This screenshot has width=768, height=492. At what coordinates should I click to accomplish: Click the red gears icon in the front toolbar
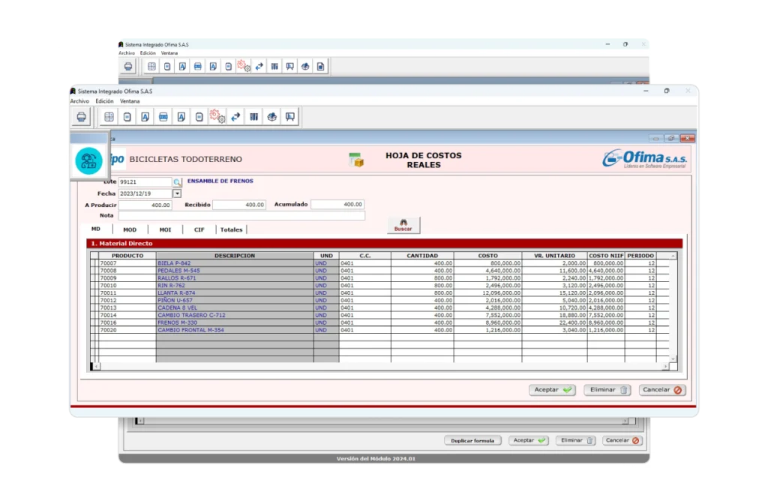coord(217,117)
